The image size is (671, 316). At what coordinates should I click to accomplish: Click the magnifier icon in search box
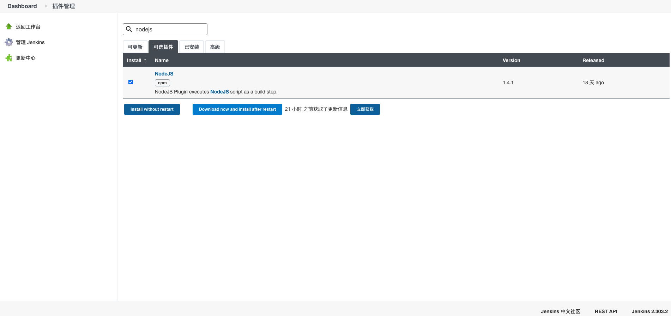point(129,29)
